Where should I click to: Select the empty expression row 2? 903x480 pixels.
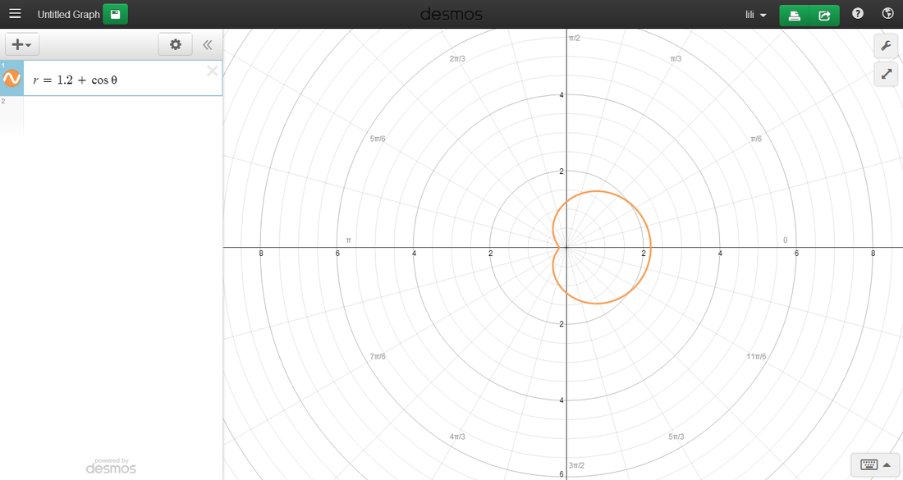115,113
